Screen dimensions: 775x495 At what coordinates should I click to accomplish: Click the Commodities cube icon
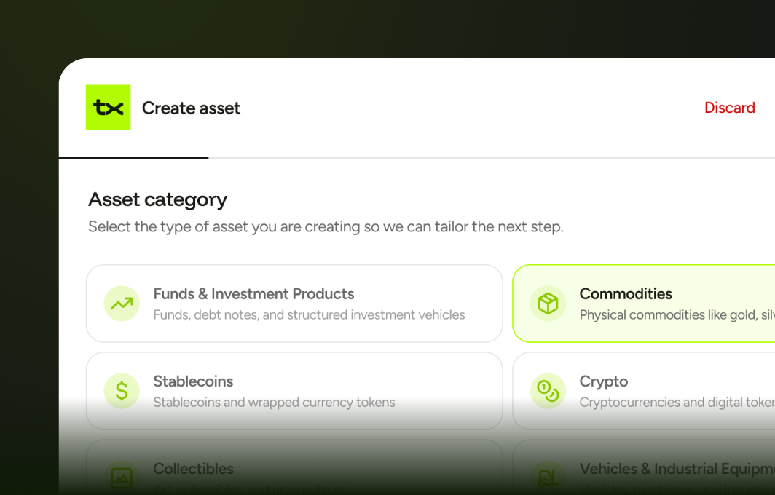click(x=548, y=304)
